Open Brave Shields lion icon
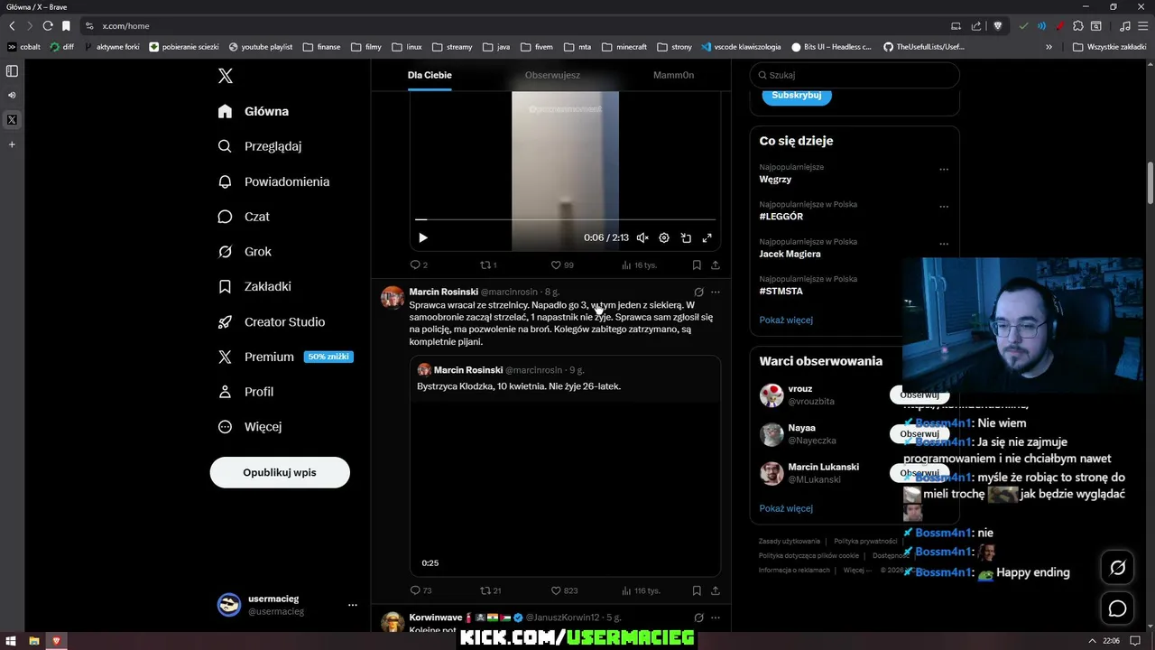The width and height of the screenshot is (1155, 650). (x=998, y=26)
